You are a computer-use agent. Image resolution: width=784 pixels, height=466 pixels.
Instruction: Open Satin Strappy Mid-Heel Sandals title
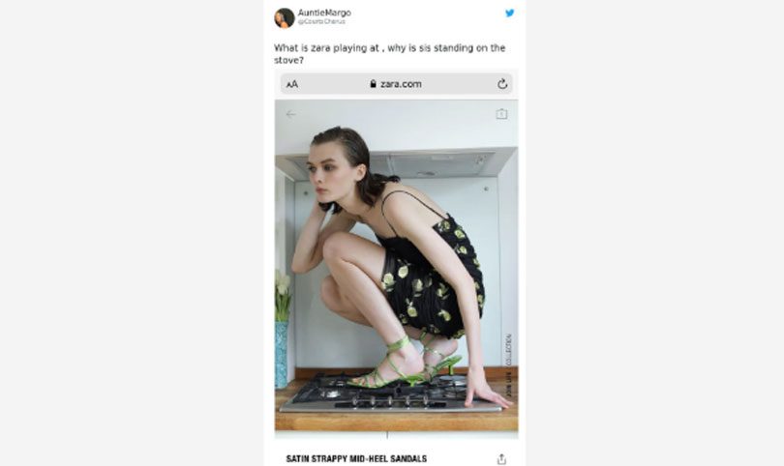click(x=356, y=458)
